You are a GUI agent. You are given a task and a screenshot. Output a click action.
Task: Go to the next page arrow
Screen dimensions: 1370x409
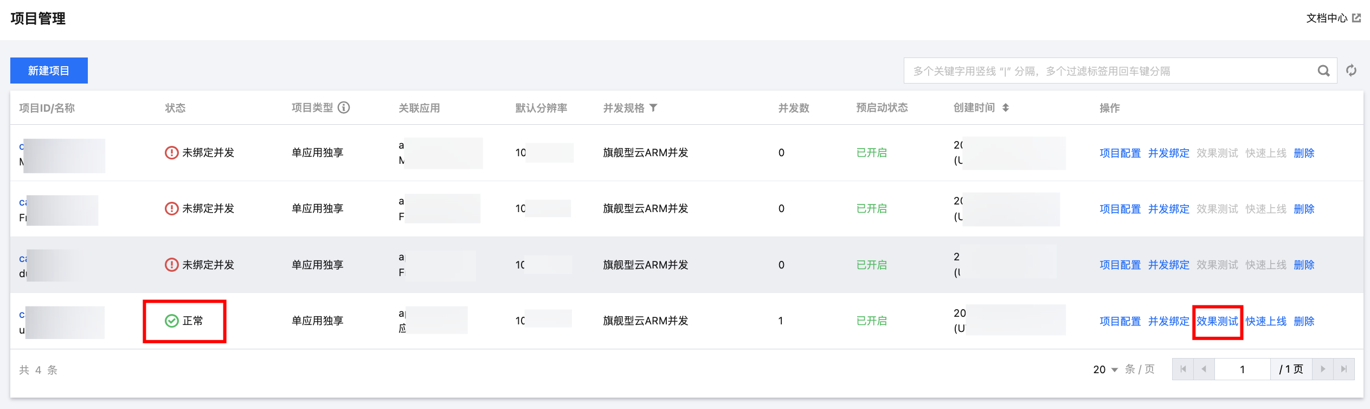[x=1323, y=369]
